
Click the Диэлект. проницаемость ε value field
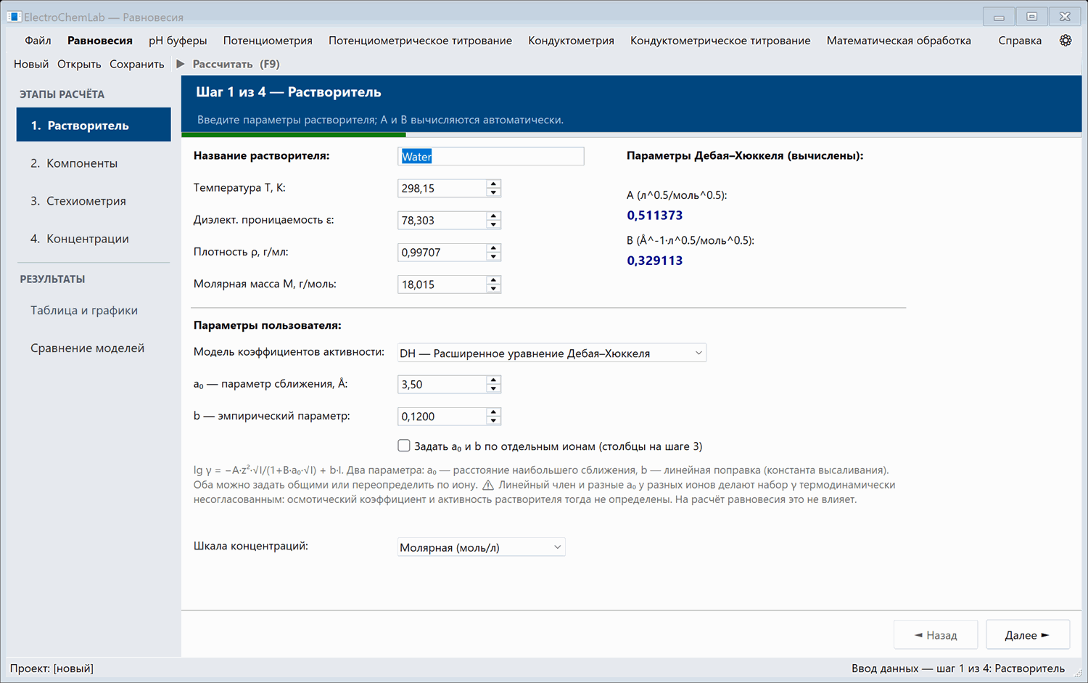442,220
